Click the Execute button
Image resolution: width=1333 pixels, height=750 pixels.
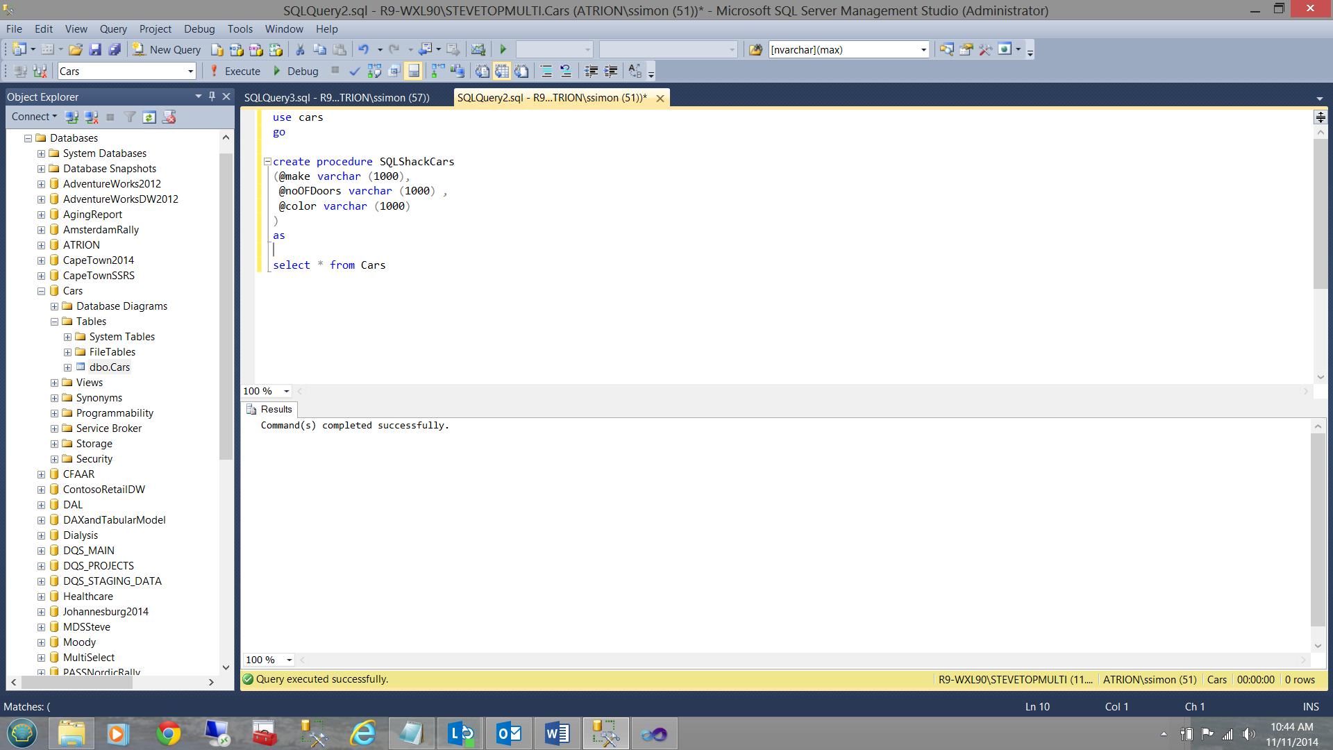click(x=235, y=72)
